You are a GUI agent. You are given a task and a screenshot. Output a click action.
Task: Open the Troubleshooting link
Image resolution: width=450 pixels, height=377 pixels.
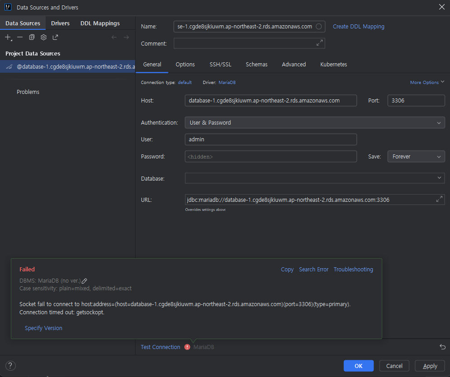pyautogui.click(x=353, y=270)
